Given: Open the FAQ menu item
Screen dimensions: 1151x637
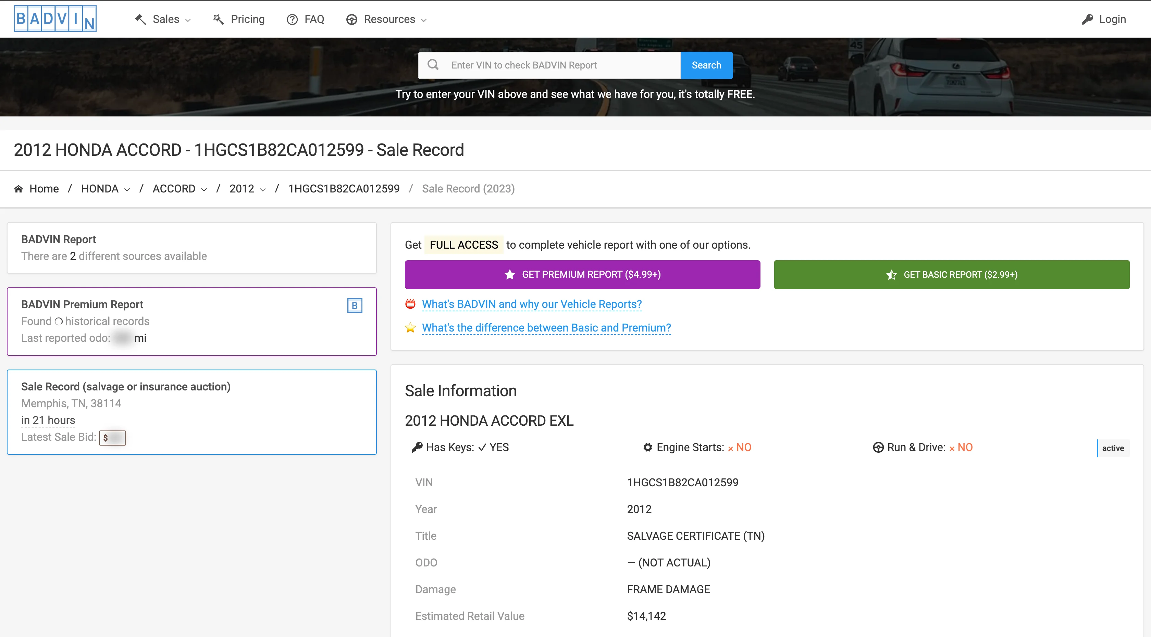Looking at the screenshot, I should pyautogui.click(x=314, y=19).
